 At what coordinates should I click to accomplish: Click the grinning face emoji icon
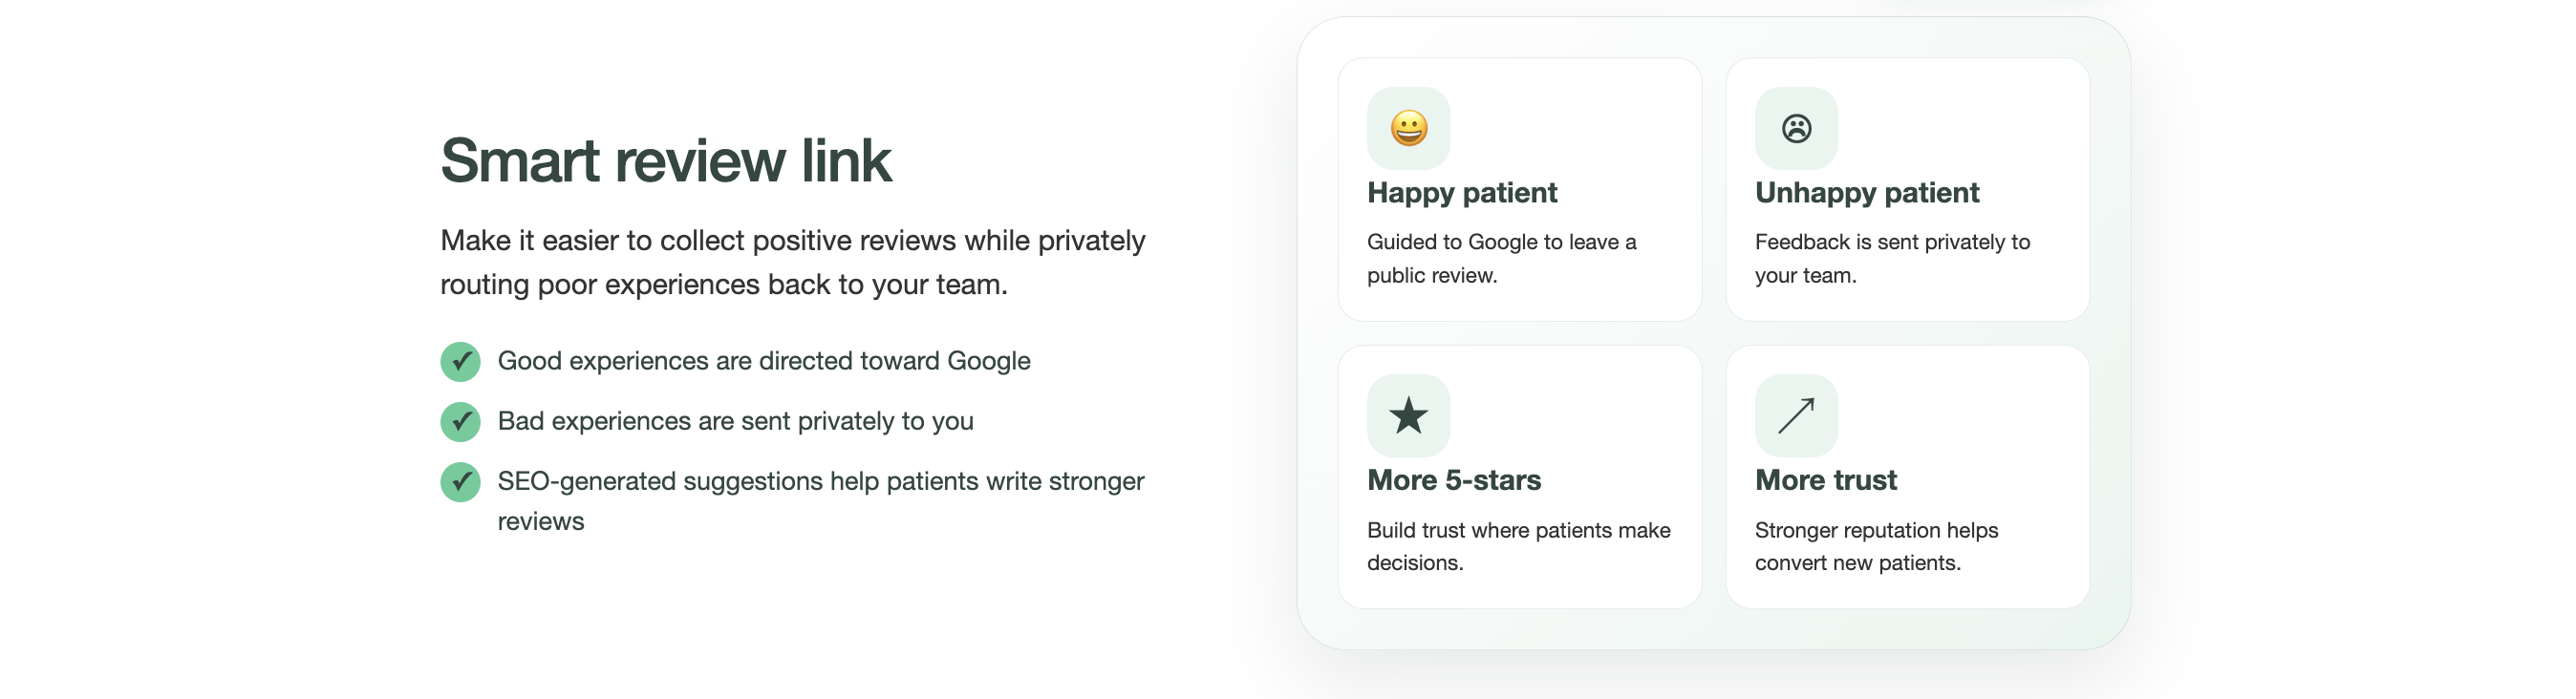tap(1408, 128)
